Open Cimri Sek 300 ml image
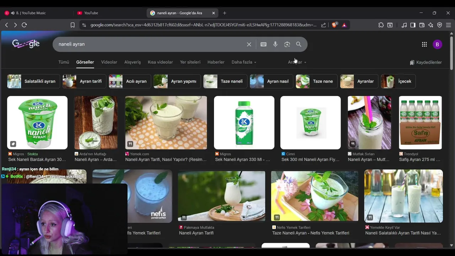Image resolution: width=455 pixels, height=256 pixels. click(x=311, y=123)
